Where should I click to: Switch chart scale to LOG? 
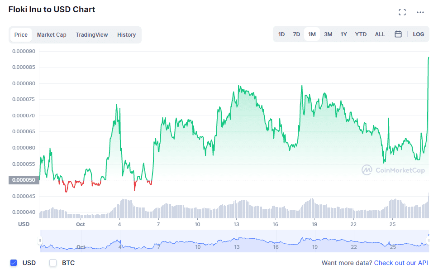(x=418, y=34)
